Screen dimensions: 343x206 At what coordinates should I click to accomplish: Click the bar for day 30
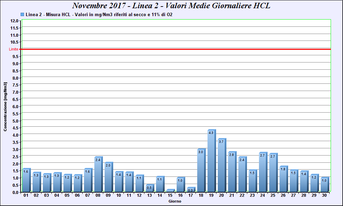tap(325, 184)
